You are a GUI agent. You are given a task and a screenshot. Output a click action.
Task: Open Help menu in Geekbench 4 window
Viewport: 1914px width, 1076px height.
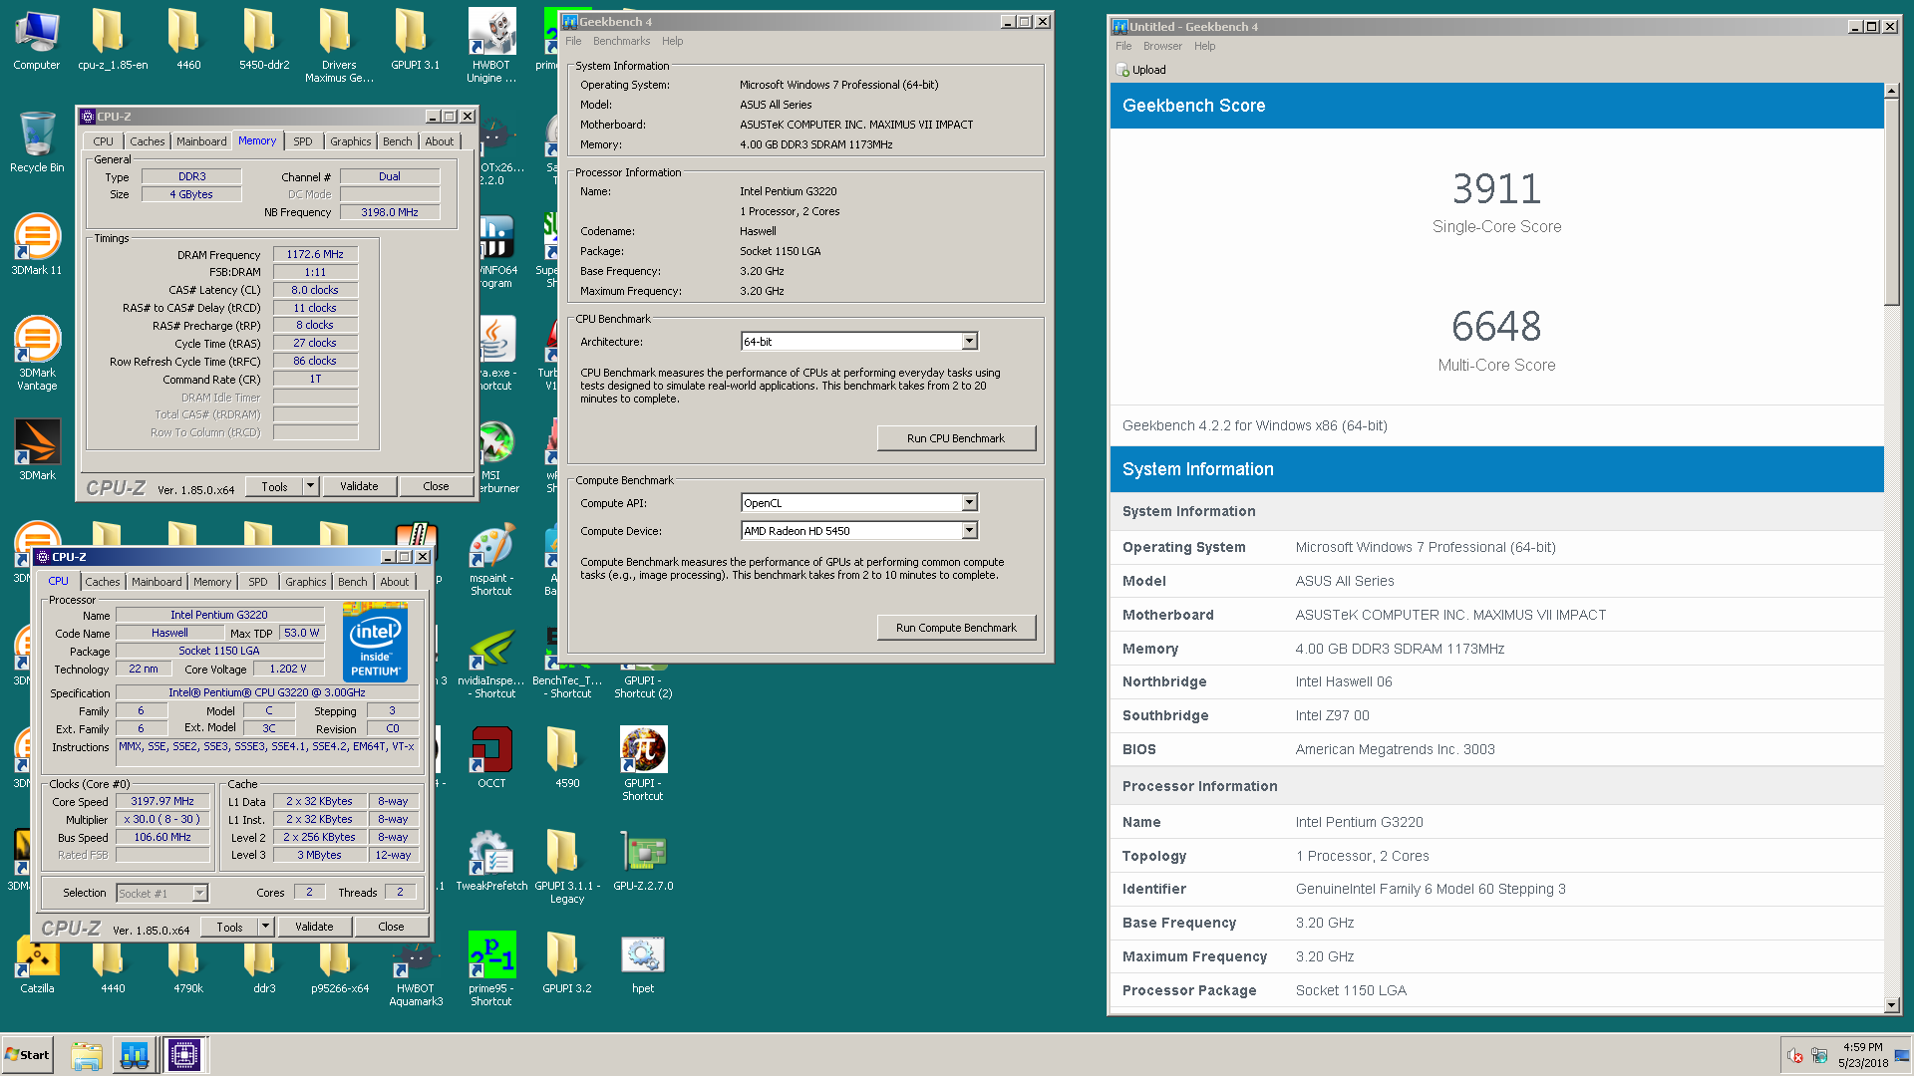tap(673, 41)
